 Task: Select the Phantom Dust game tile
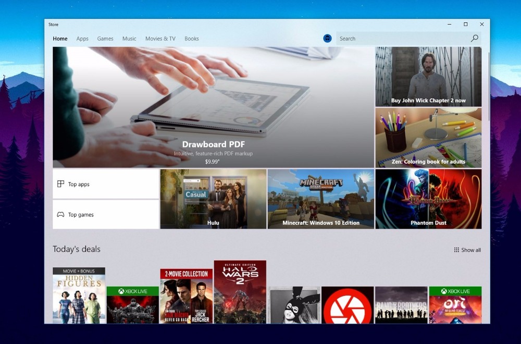(428, 199)
